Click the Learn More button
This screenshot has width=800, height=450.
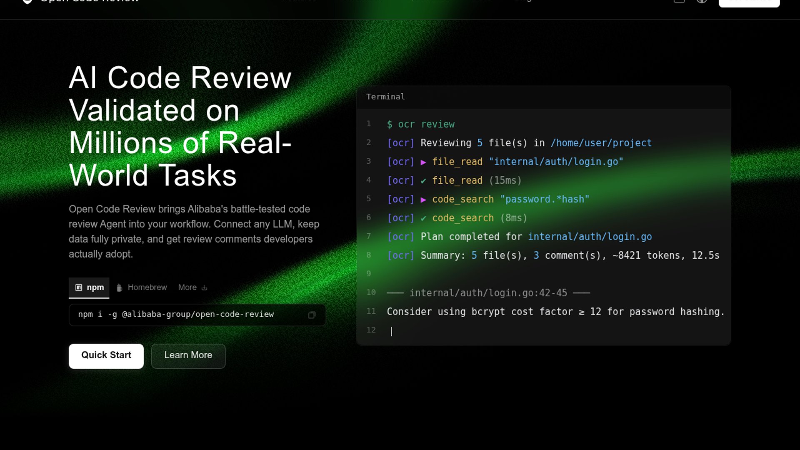click(x=188, y=356)
